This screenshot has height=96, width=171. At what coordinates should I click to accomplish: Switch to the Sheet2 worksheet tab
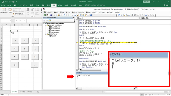point(22,92)
